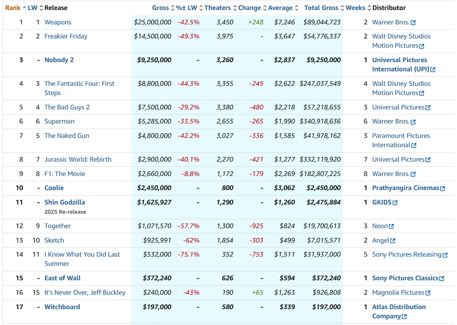457x325 pixels.
Task: Open It's Never Over, Jeff Buckley link
Action: (x=85, y=292)
